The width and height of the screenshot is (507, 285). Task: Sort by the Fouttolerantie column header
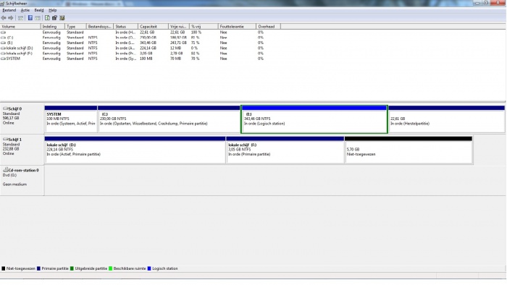237,27
